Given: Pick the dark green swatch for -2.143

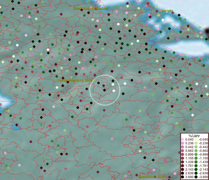Looking at the screenshot, I should [x=196, y=169].
